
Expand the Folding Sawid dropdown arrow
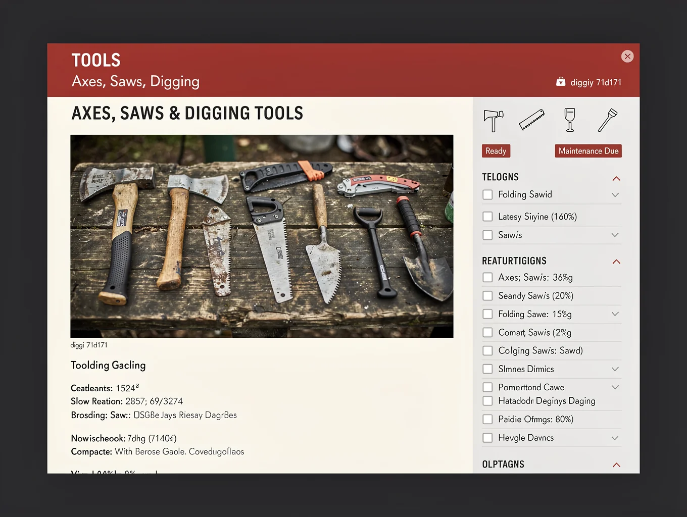click(x=615, y=194)
